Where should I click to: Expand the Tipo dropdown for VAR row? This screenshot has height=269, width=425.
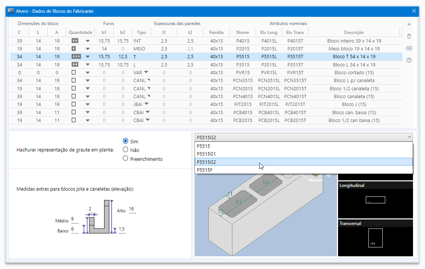pos(146,72)
